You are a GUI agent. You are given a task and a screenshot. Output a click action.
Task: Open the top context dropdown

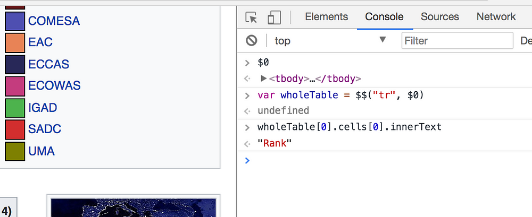pyautogui.click(x=330, y=41)
